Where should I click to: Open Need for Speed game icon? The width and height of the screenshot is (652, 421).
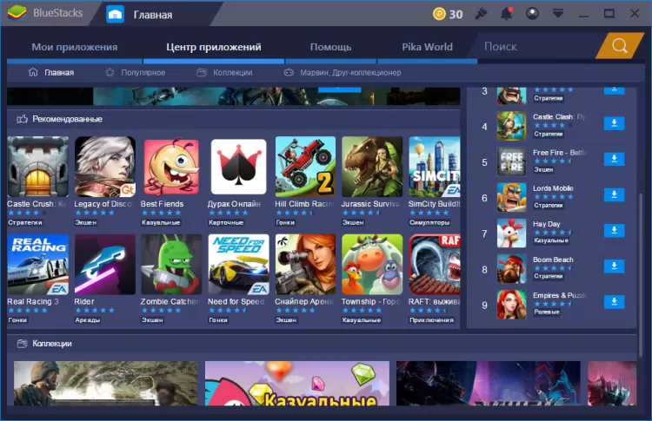click(238, 265)
